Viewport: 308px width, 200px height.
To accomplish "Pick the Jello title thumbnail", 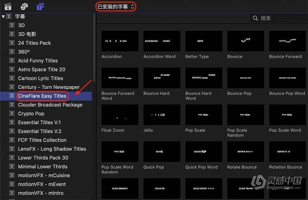I will coord(162,115).
